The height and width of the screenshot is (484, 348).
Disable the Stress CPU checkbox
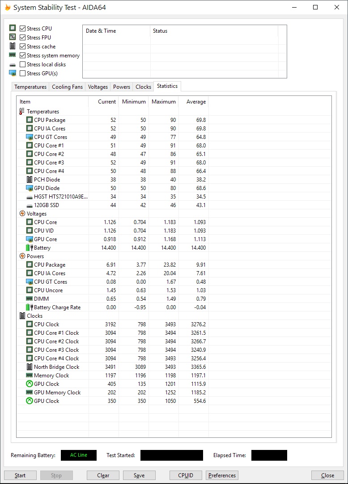point(22,28)
